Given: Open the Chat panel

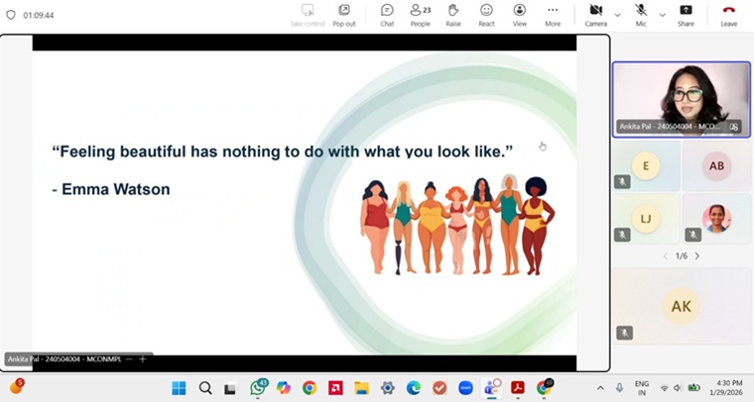Looking at the screenshot, I should (x=387, y=14).
